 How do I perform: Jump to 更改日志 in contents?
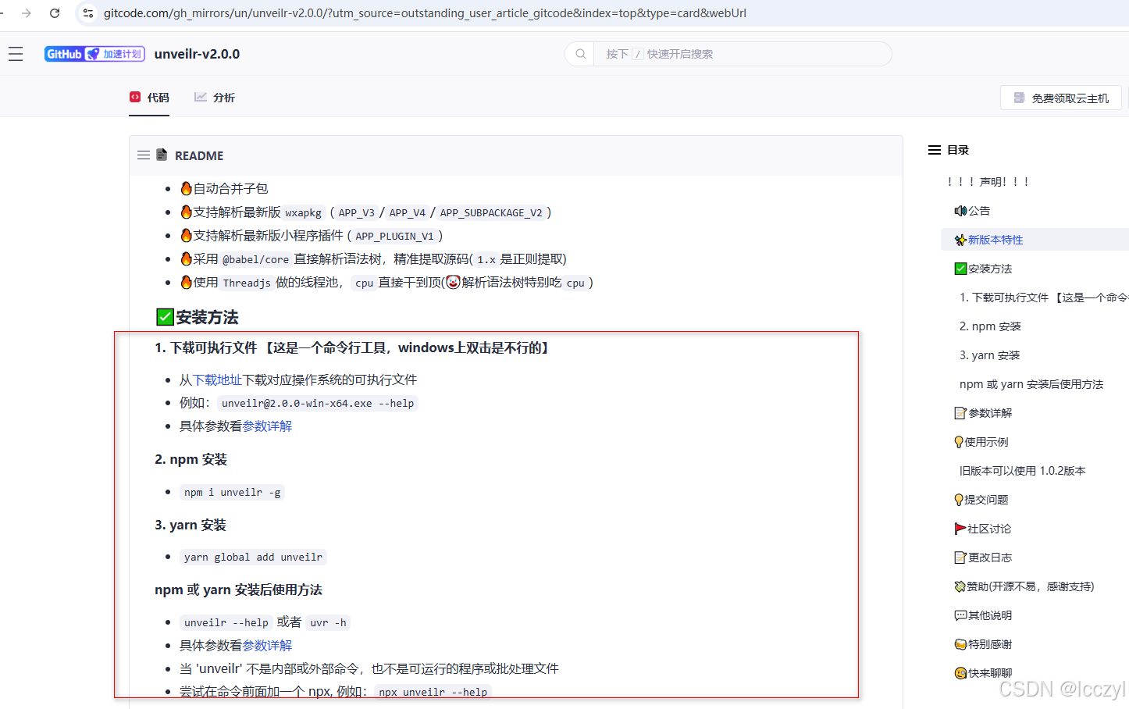tap(983, 558)
